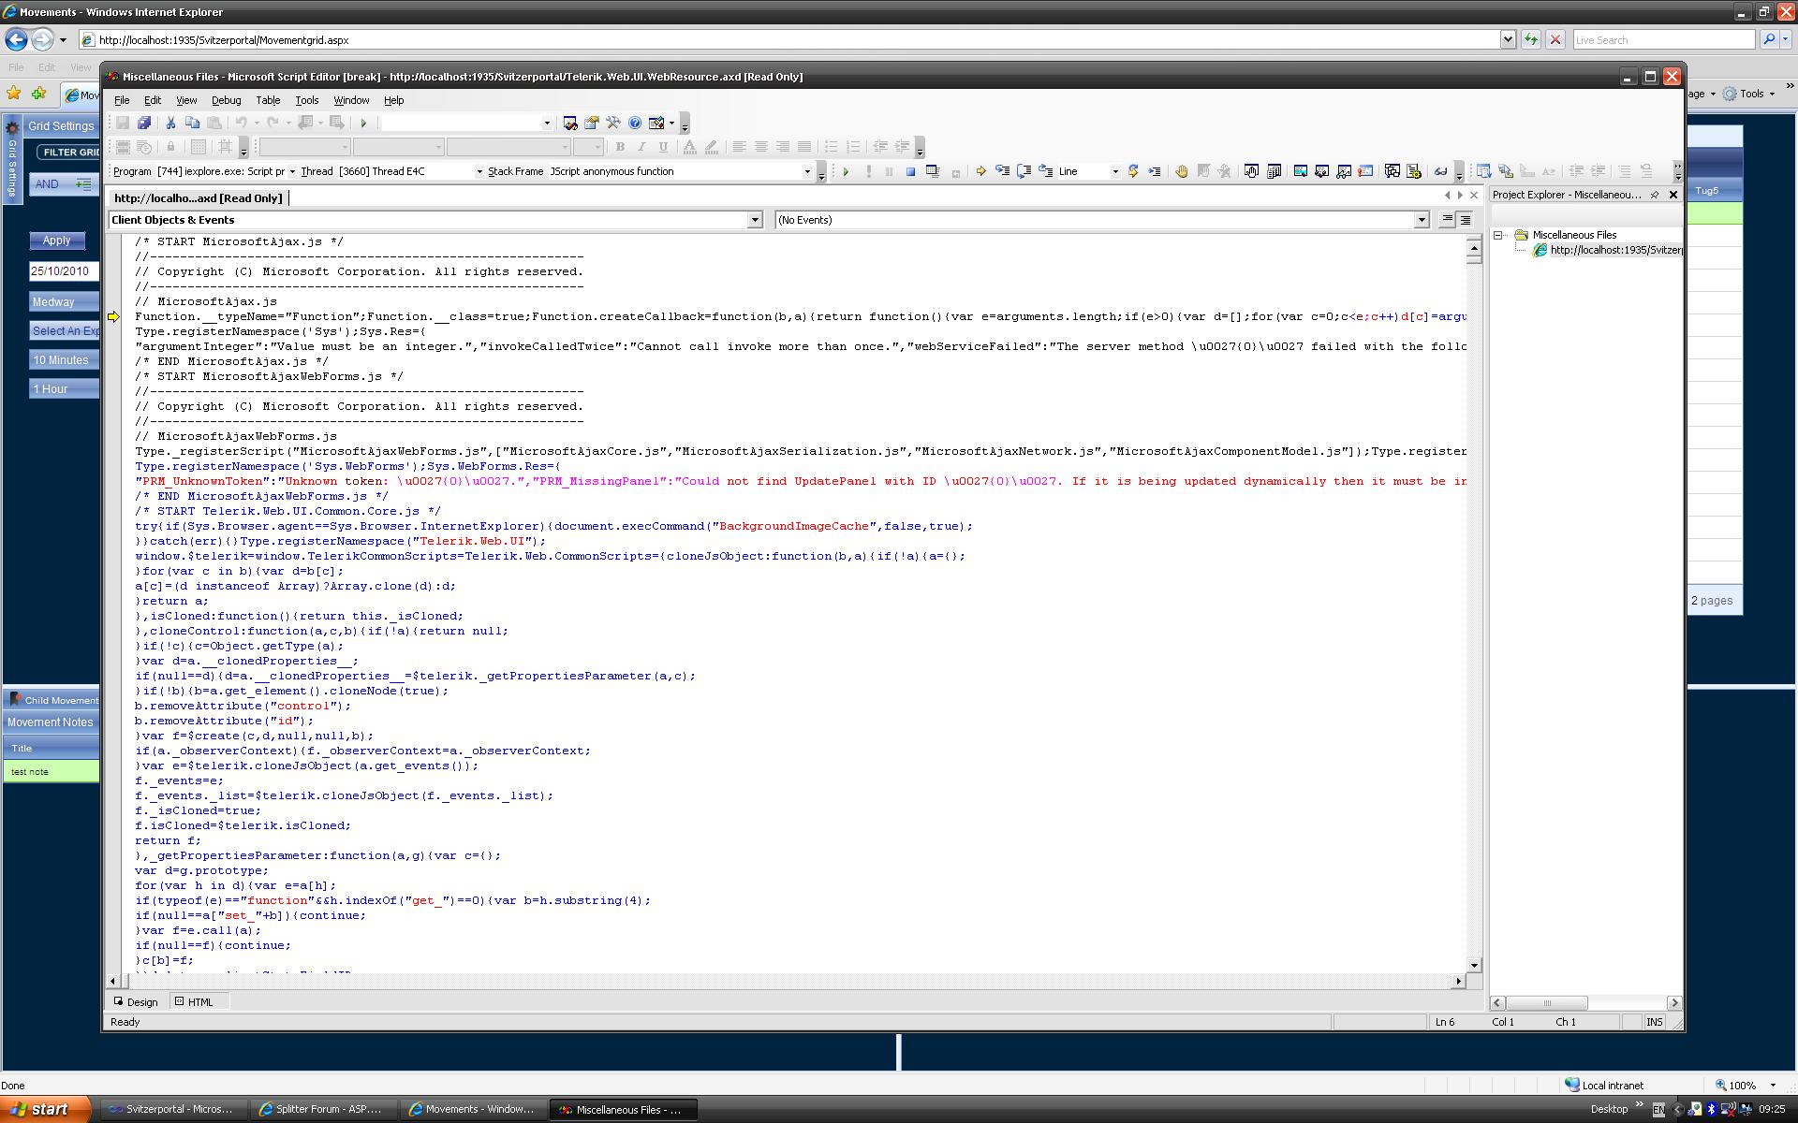Click the Apply button on webpage
This screenshot has height=1123, width=1798.
tap(56, 241)
